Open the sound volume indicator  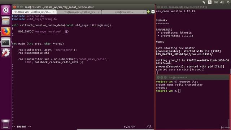[222, 2]
